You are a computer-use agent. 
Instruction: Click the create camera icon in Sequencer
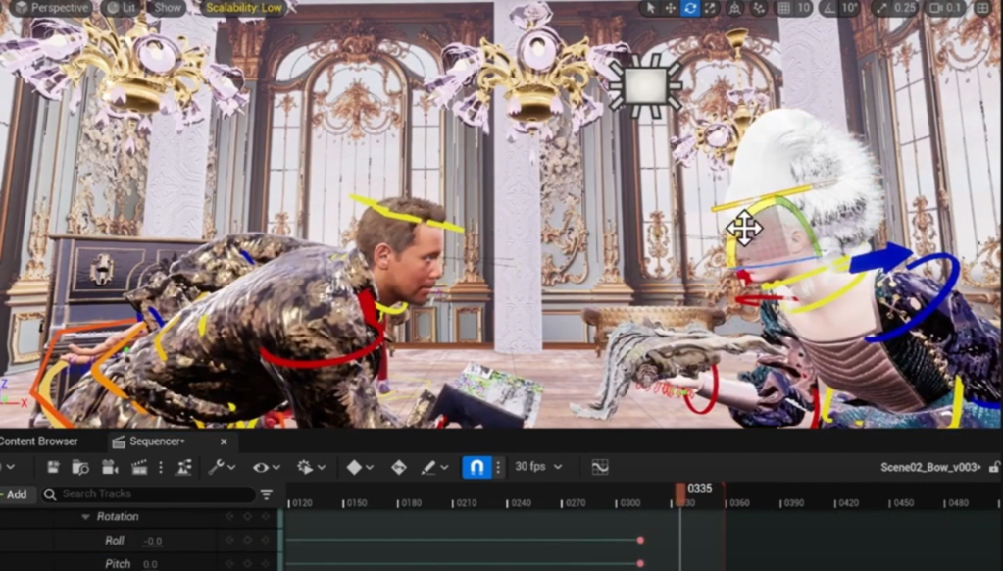[x=110, y=468]
